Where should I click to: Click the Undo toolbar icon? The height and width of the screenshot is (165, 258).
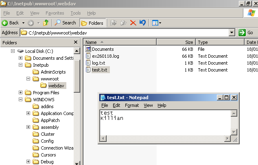[142, 23]
